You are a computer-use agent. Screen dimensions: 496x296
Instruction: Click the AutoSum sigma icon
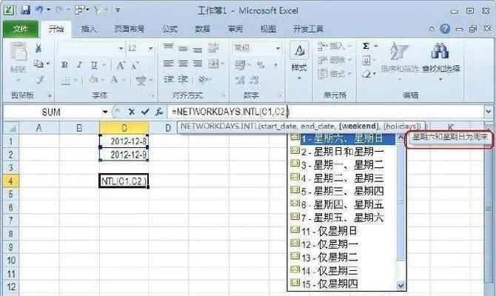(366, 46)
